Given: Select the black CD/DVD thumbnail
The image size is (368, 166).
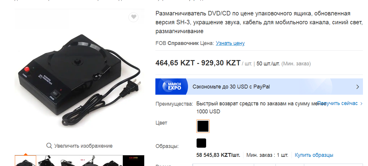Looking at the screenshot, I should 134,161.
